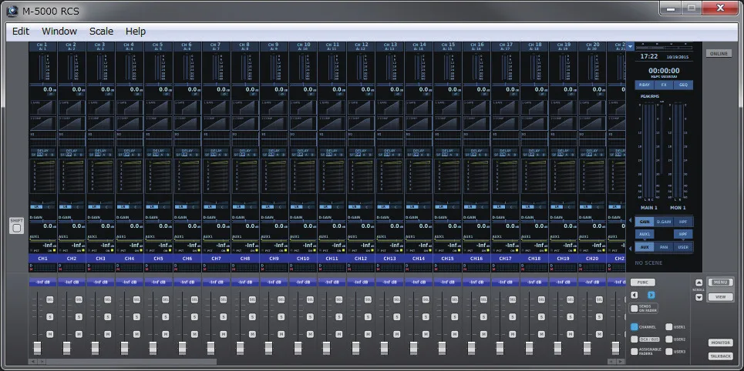Click the HPF button next to AUX1
Screen dimensions: 744x371
[x=683, y=234]
